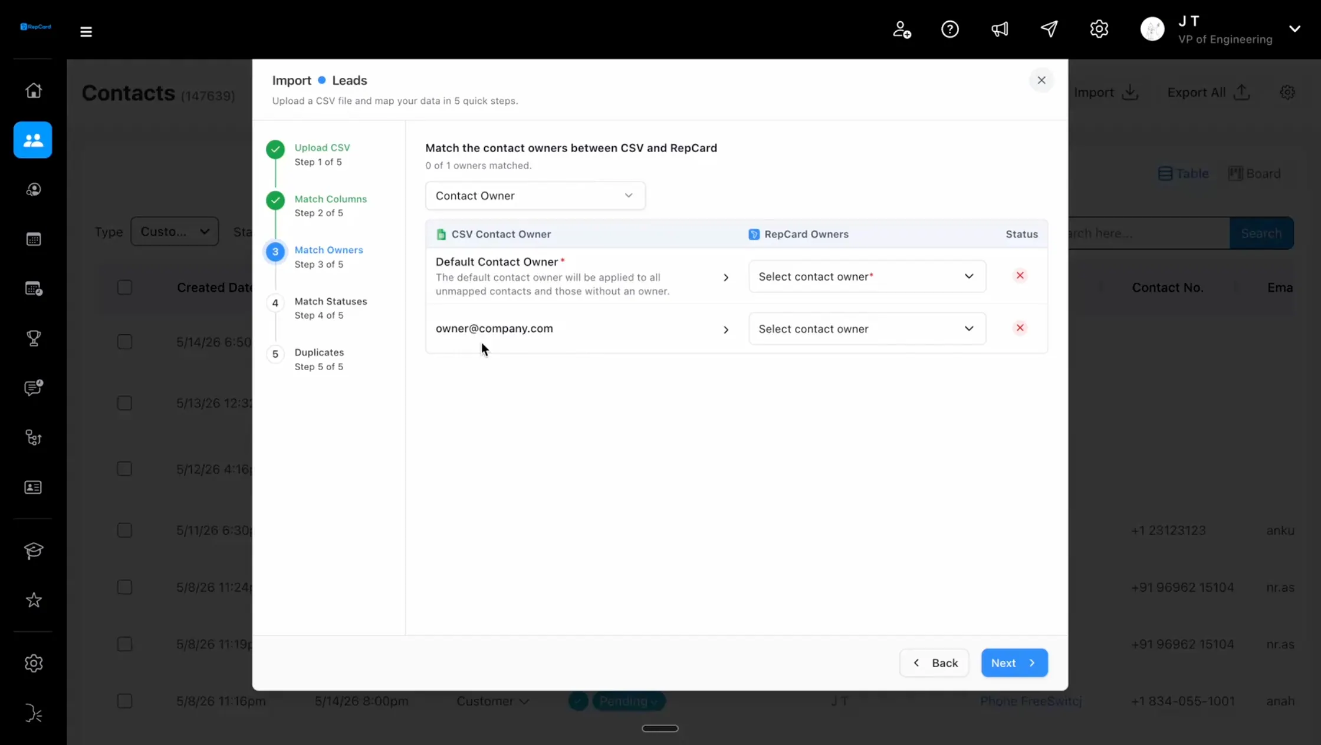The width and height of the screenshot is (1321, 745).
Task: Click phone number +1 834-055-1001
Action: pyautogui.click(x=1183, y=701)
